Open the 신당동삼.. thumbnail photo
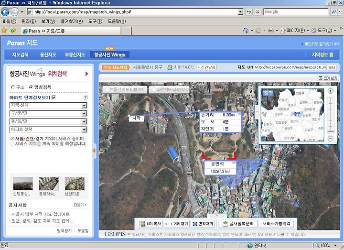Image resolution: width=344 pixels, height=250 pixels. (x=23, y=184)
